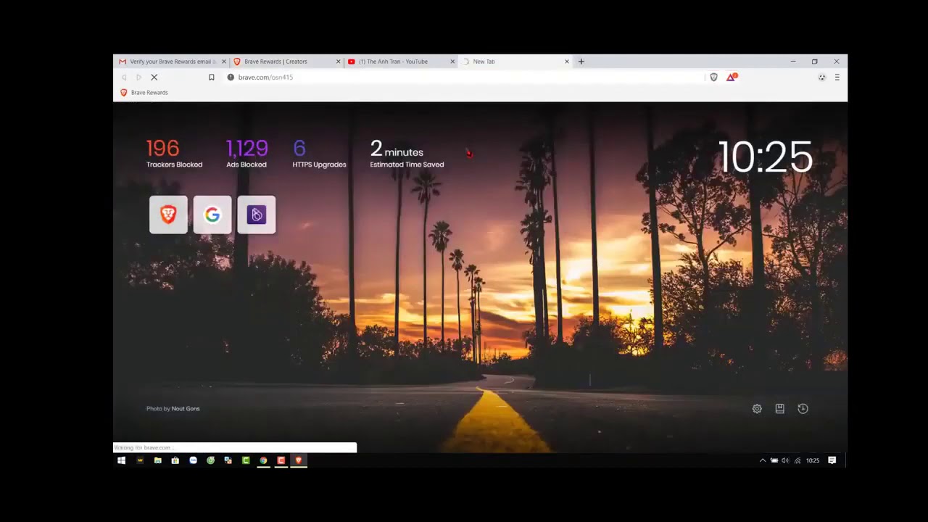Screen dimensions: 928x522
Task: Open history icon at bottom right of page
Action: [803, 409]
